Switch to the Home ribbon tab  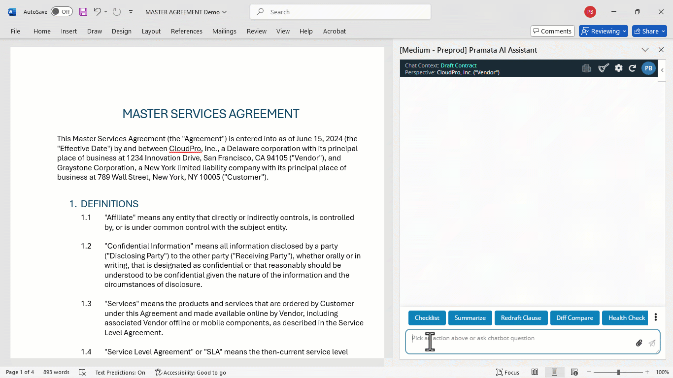coord(42,31)
